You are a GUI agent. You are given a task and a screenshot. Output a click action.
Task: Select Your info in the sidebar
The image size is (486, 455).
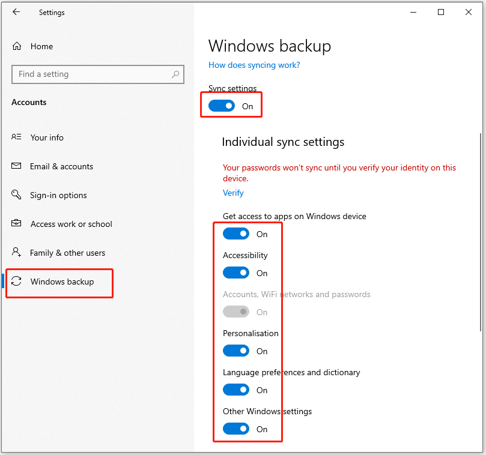[47, 137]
